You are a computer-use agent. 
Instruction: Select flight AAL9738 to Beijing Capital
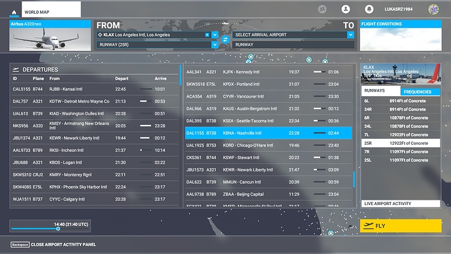[269, 194]
